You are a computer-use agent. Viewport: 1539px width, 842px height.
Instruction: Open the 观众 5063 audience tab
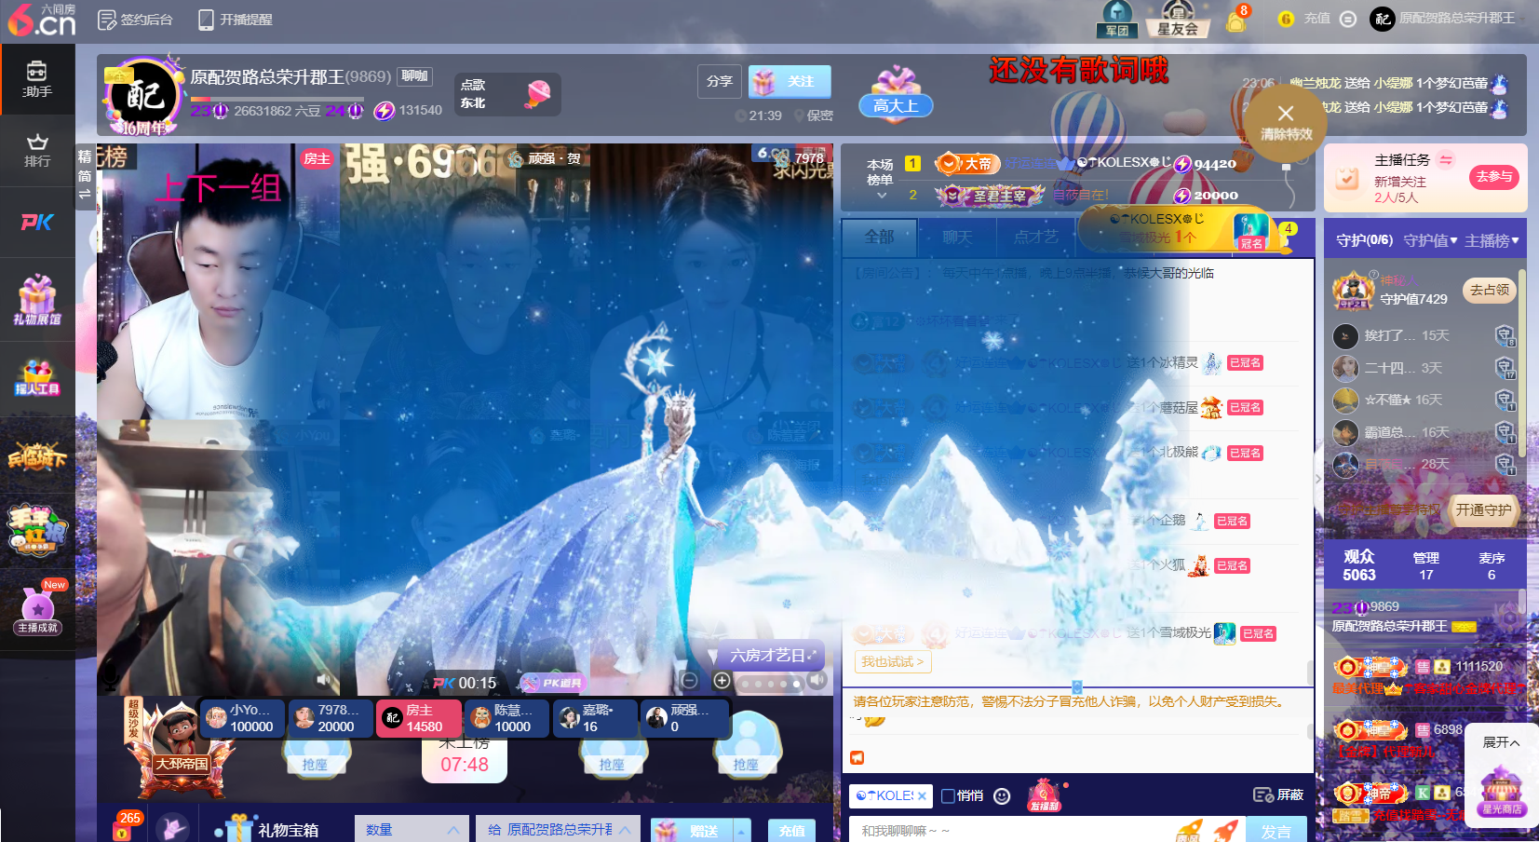(x=1359, y=565)
